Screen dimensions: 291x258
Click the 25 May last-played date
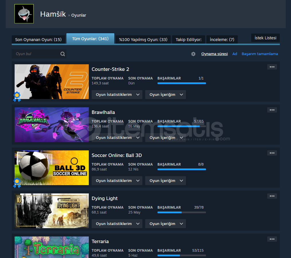click(x=134, y=212)
